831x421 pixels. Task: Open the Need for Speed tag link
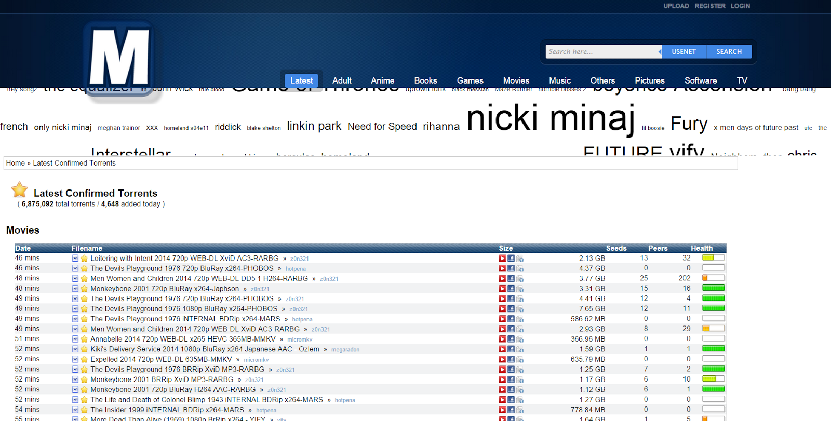click(382, 126)
